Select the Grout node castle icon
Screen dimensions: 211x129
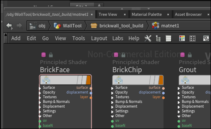(x=185, y=80)
